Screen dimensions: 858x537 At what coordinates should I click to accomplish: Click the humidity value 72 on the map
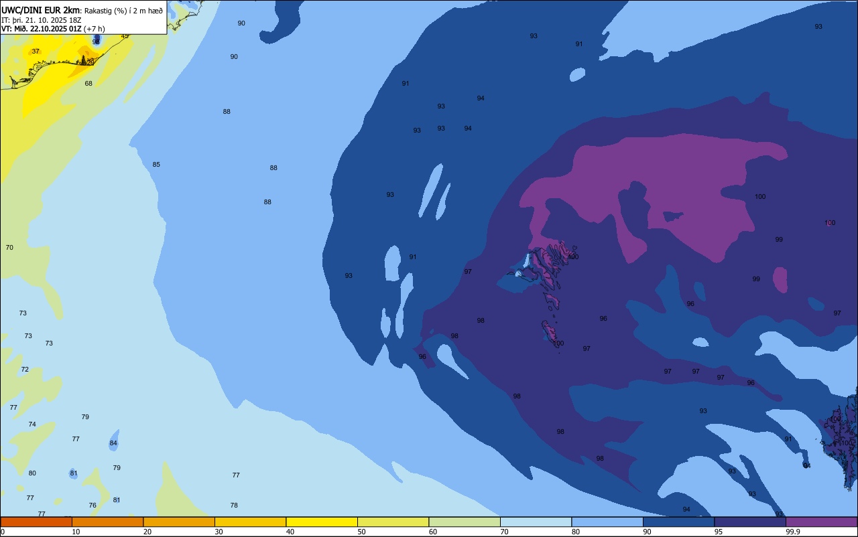(25, 369)
